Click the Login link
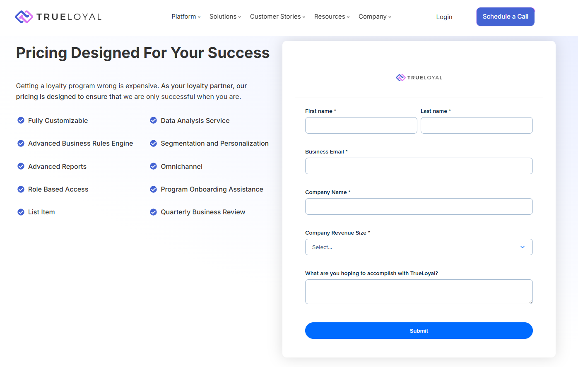 [444, 17]
